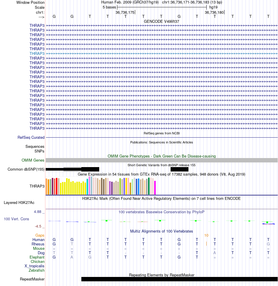Click the Human alignment row label
The width and height of the screenshot is (278, 286).
pyautogui.click(x=38, y=240)
